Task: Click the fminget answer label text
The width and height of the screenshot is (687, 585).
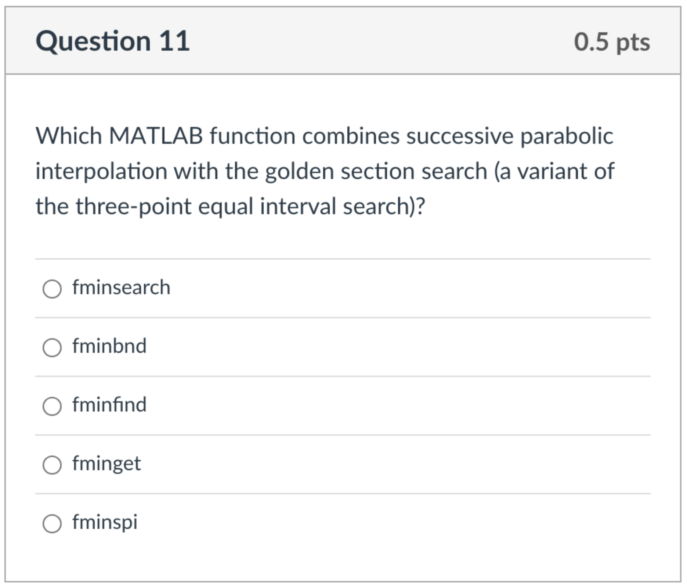Action: coord(106,464)
